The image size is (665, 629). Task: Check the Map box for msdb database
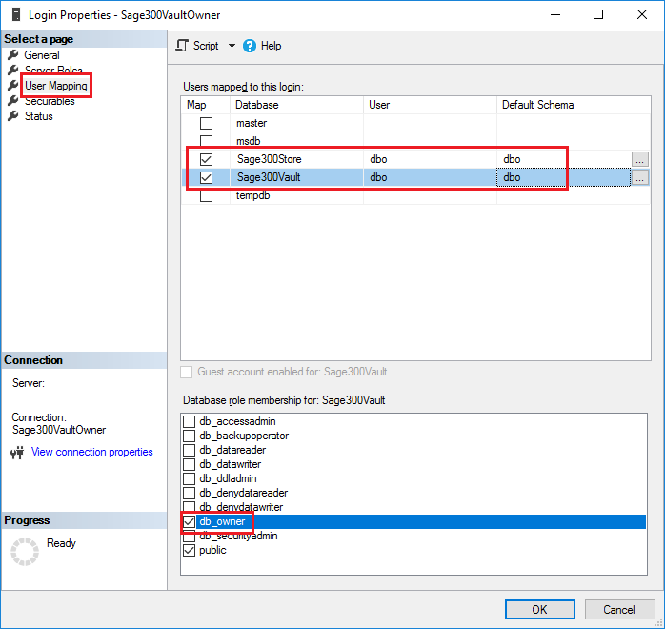(x=206, y=141)
